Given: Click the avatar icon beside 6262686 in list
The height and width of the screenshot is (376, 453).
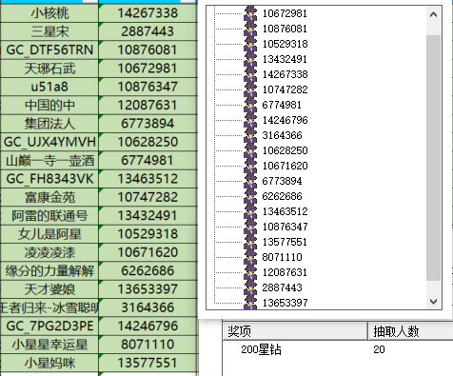Looking at the screenshot, I should coord(250,196).
